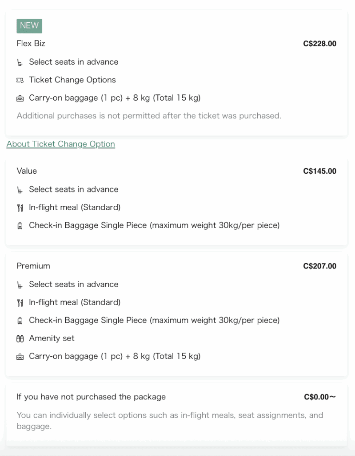This screenshot has height=456, width=355.
Task: Click the seat icon in Value package
Action: click(20, 190)
